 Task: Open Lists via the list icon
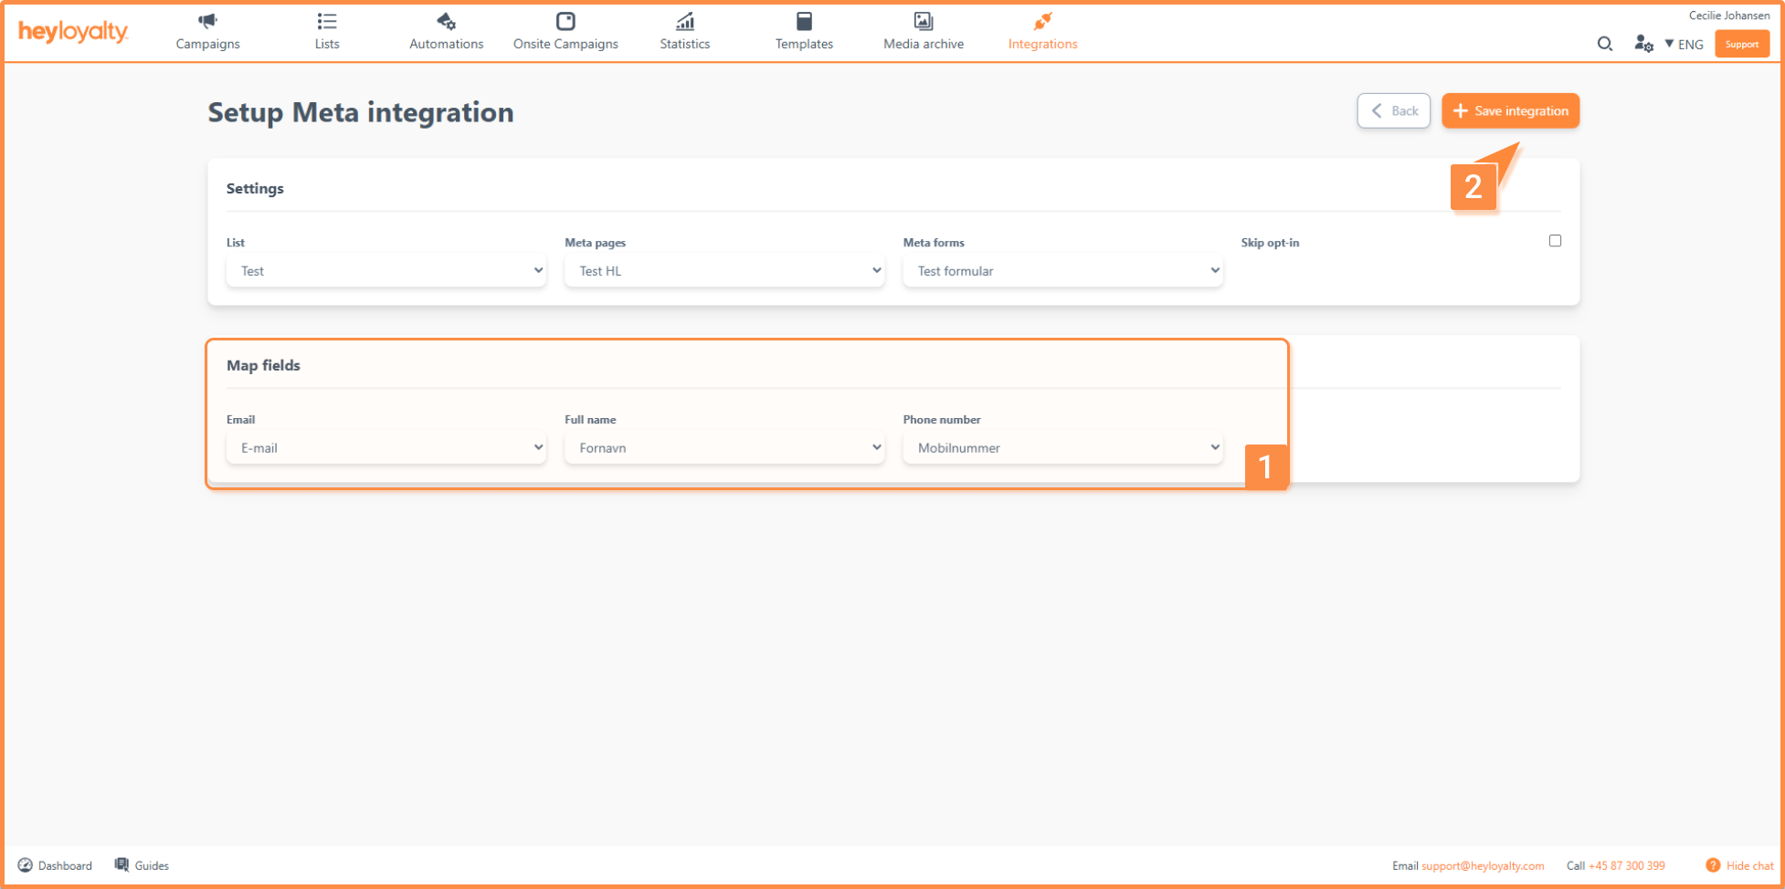pyautogui.click(x=326, y=21)
